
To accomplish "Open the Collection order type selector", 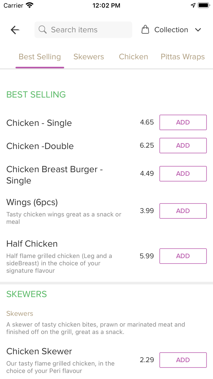I will click(x=171, y=30).
